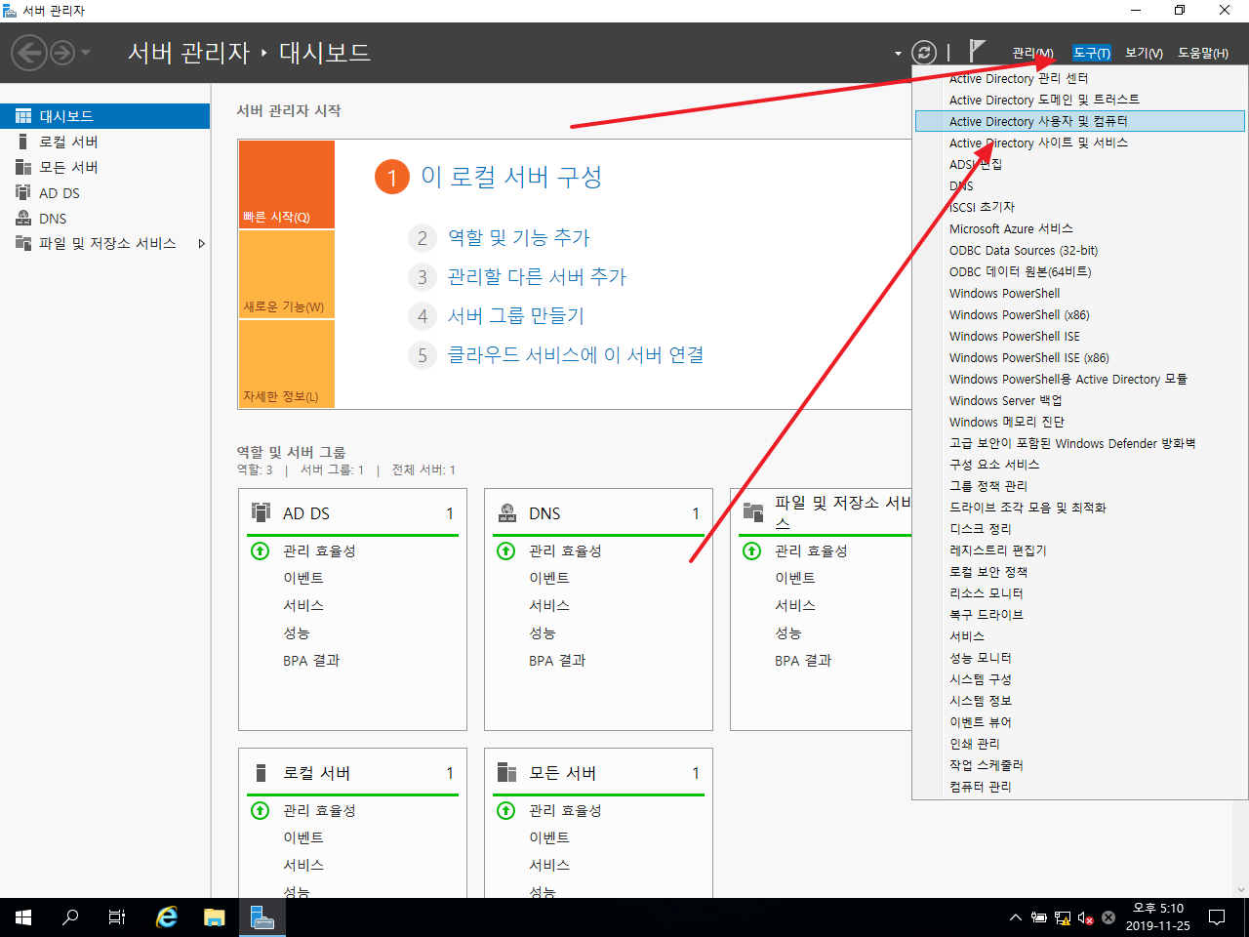This screenshot has height=937, width=1249.
Task: Select AD DS in the sidebar
Action: (104, 193)
